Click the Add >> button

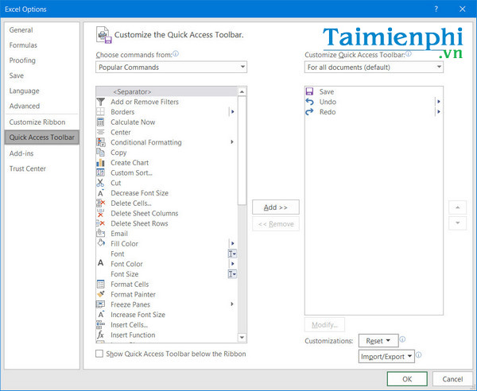click(276, 207)
